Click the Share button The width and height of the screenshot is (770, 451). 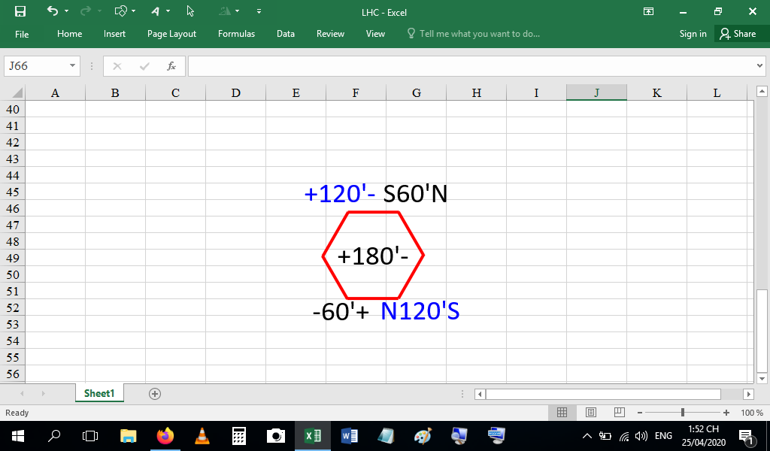pyautogui.click(x=738, y=34)
